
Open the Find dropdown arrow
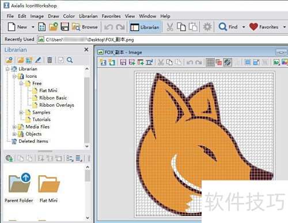244,27
